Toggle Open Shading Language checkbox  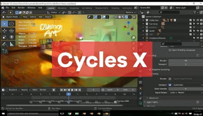170,50
